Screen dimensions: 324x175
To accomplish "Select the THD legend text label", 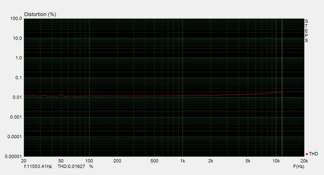I will (x=313, y=154).
